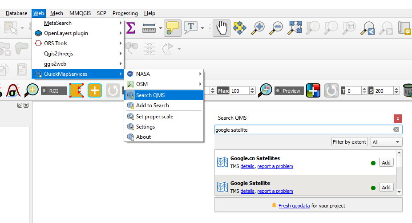Clear the QMS search text
The height and width of the screenshot is (223, 412).
click(396, 129)
